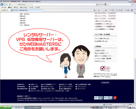Open the セーフティ(S) command bar dropdown
The image size is (136, 109).
[x=120, y=10]
